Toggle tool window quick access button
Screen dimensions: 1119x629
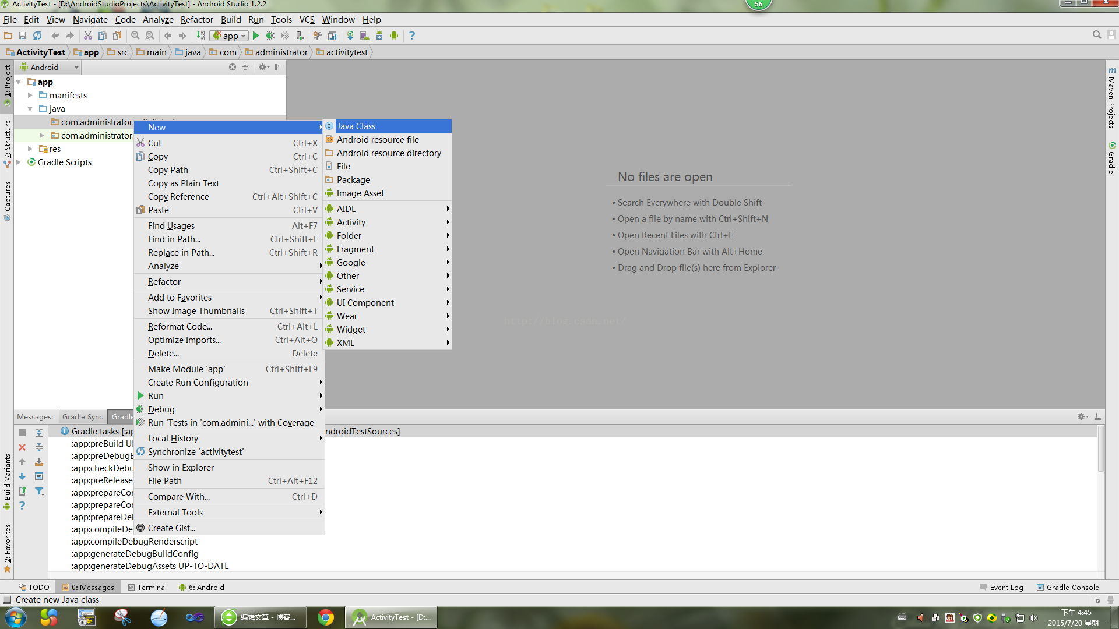point(7,600)
